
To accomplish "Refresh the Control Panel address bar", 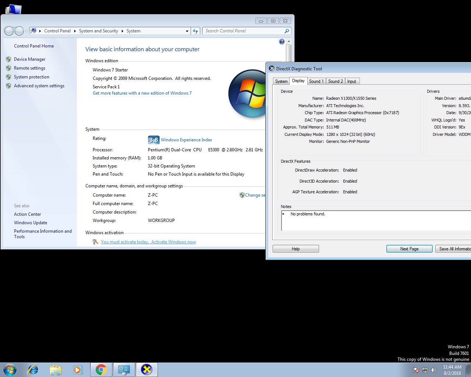I will click(x=195, y=31).
